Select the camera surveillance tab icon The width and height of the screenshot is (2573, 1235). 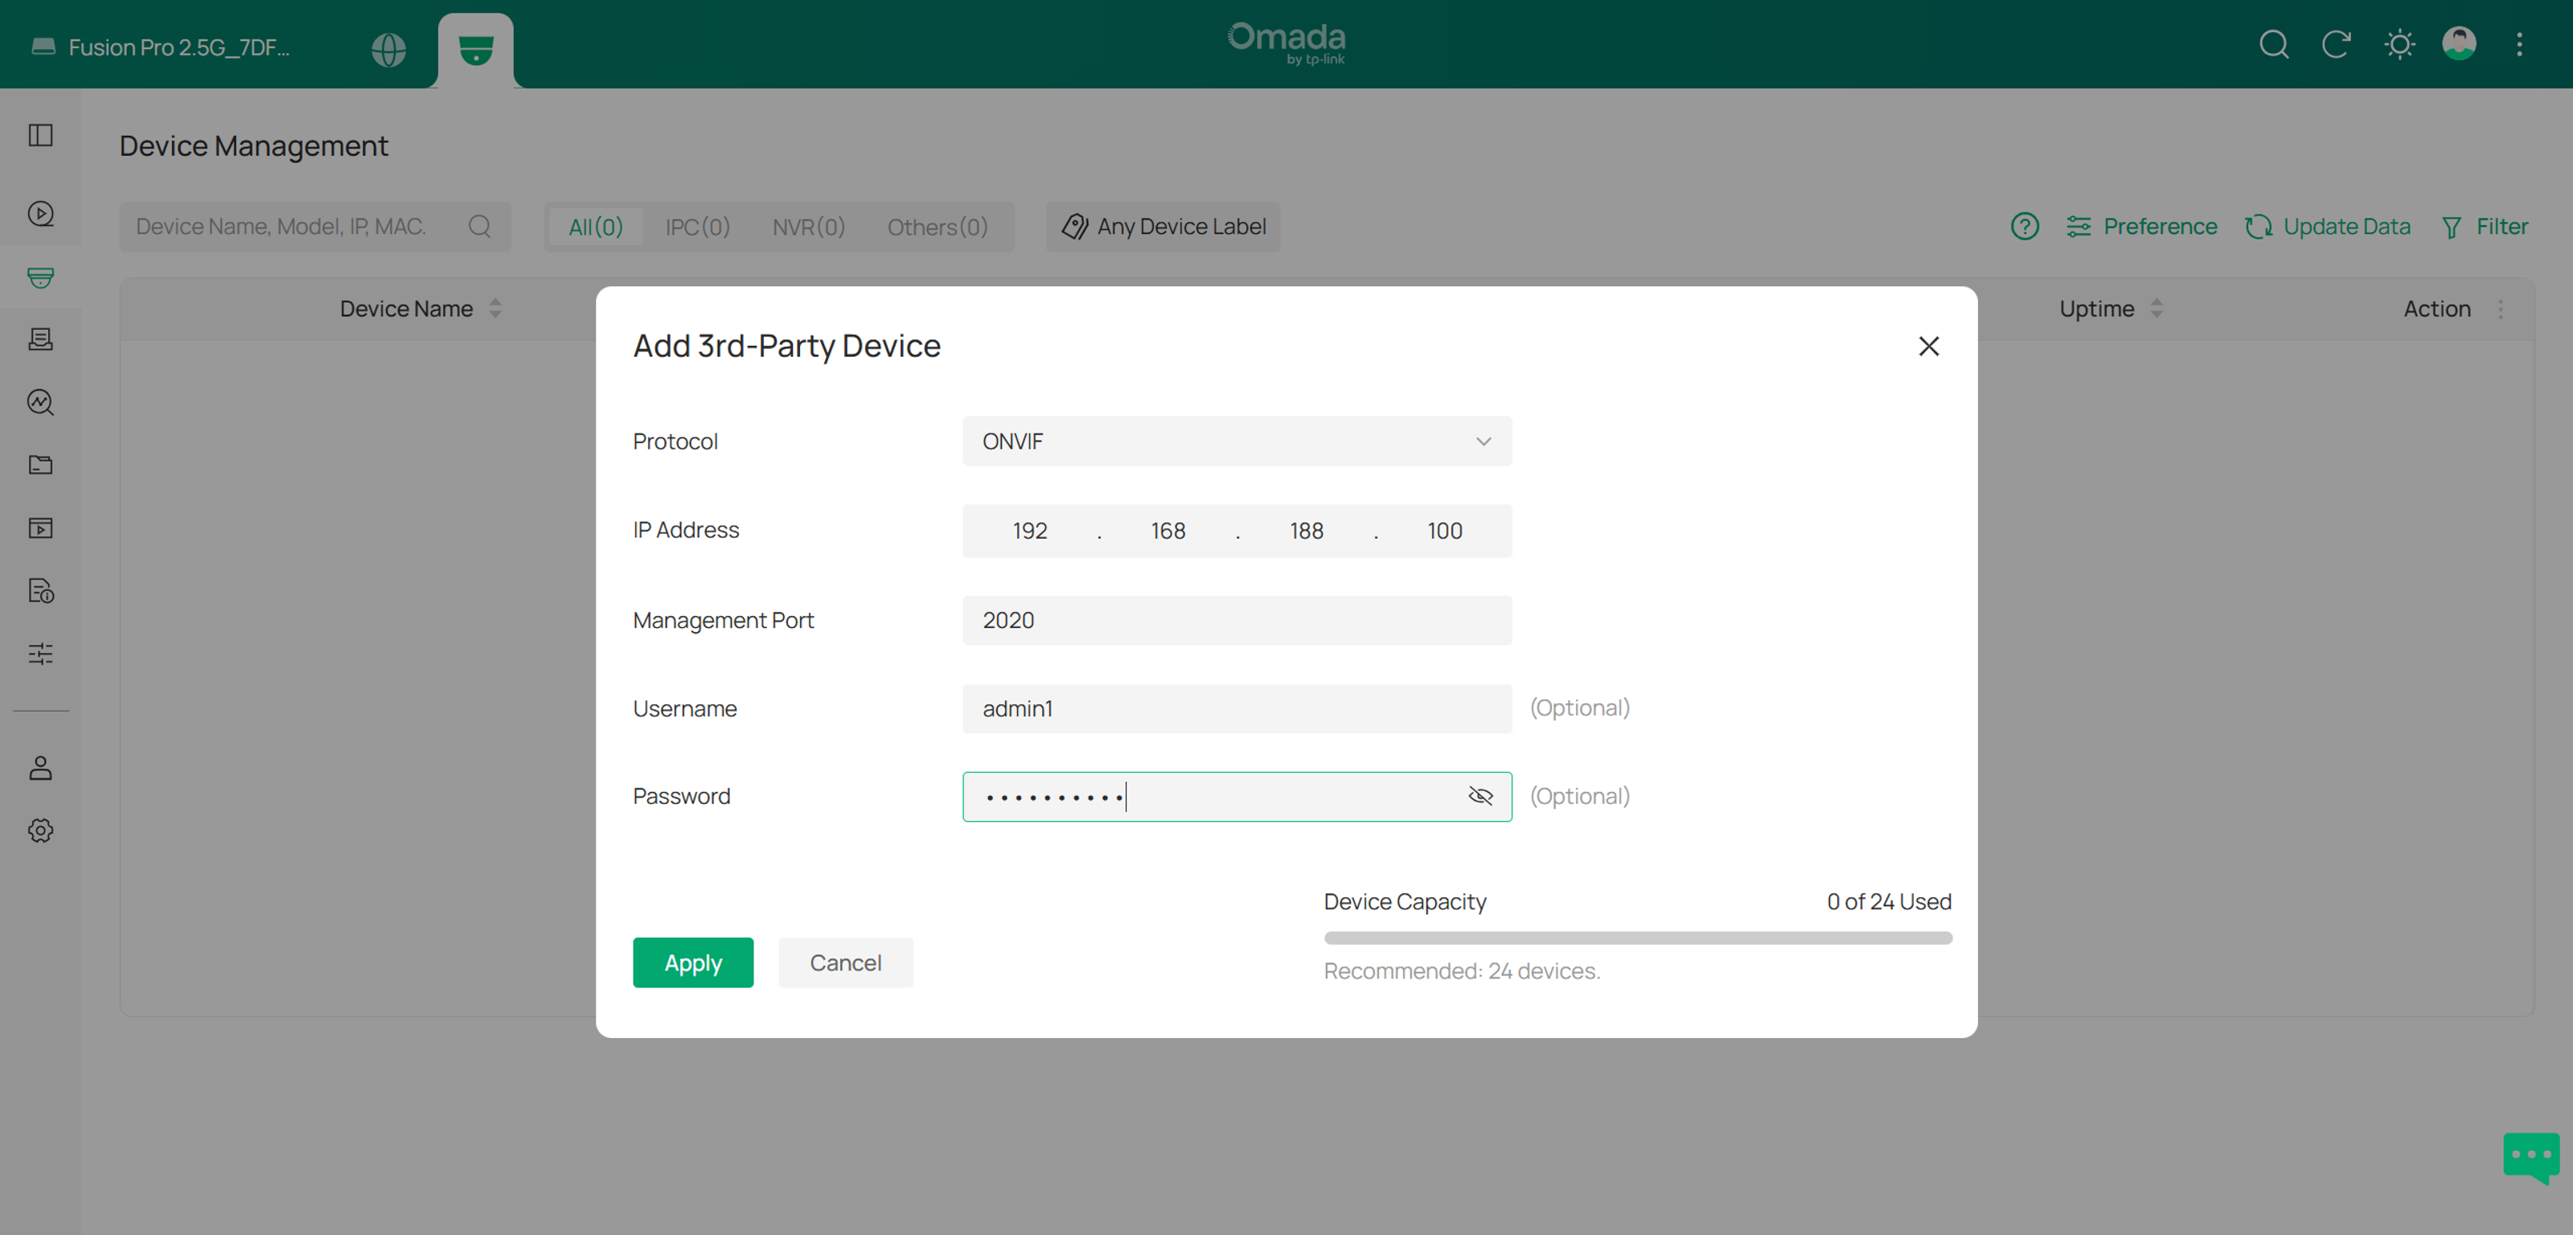[475, 49]
